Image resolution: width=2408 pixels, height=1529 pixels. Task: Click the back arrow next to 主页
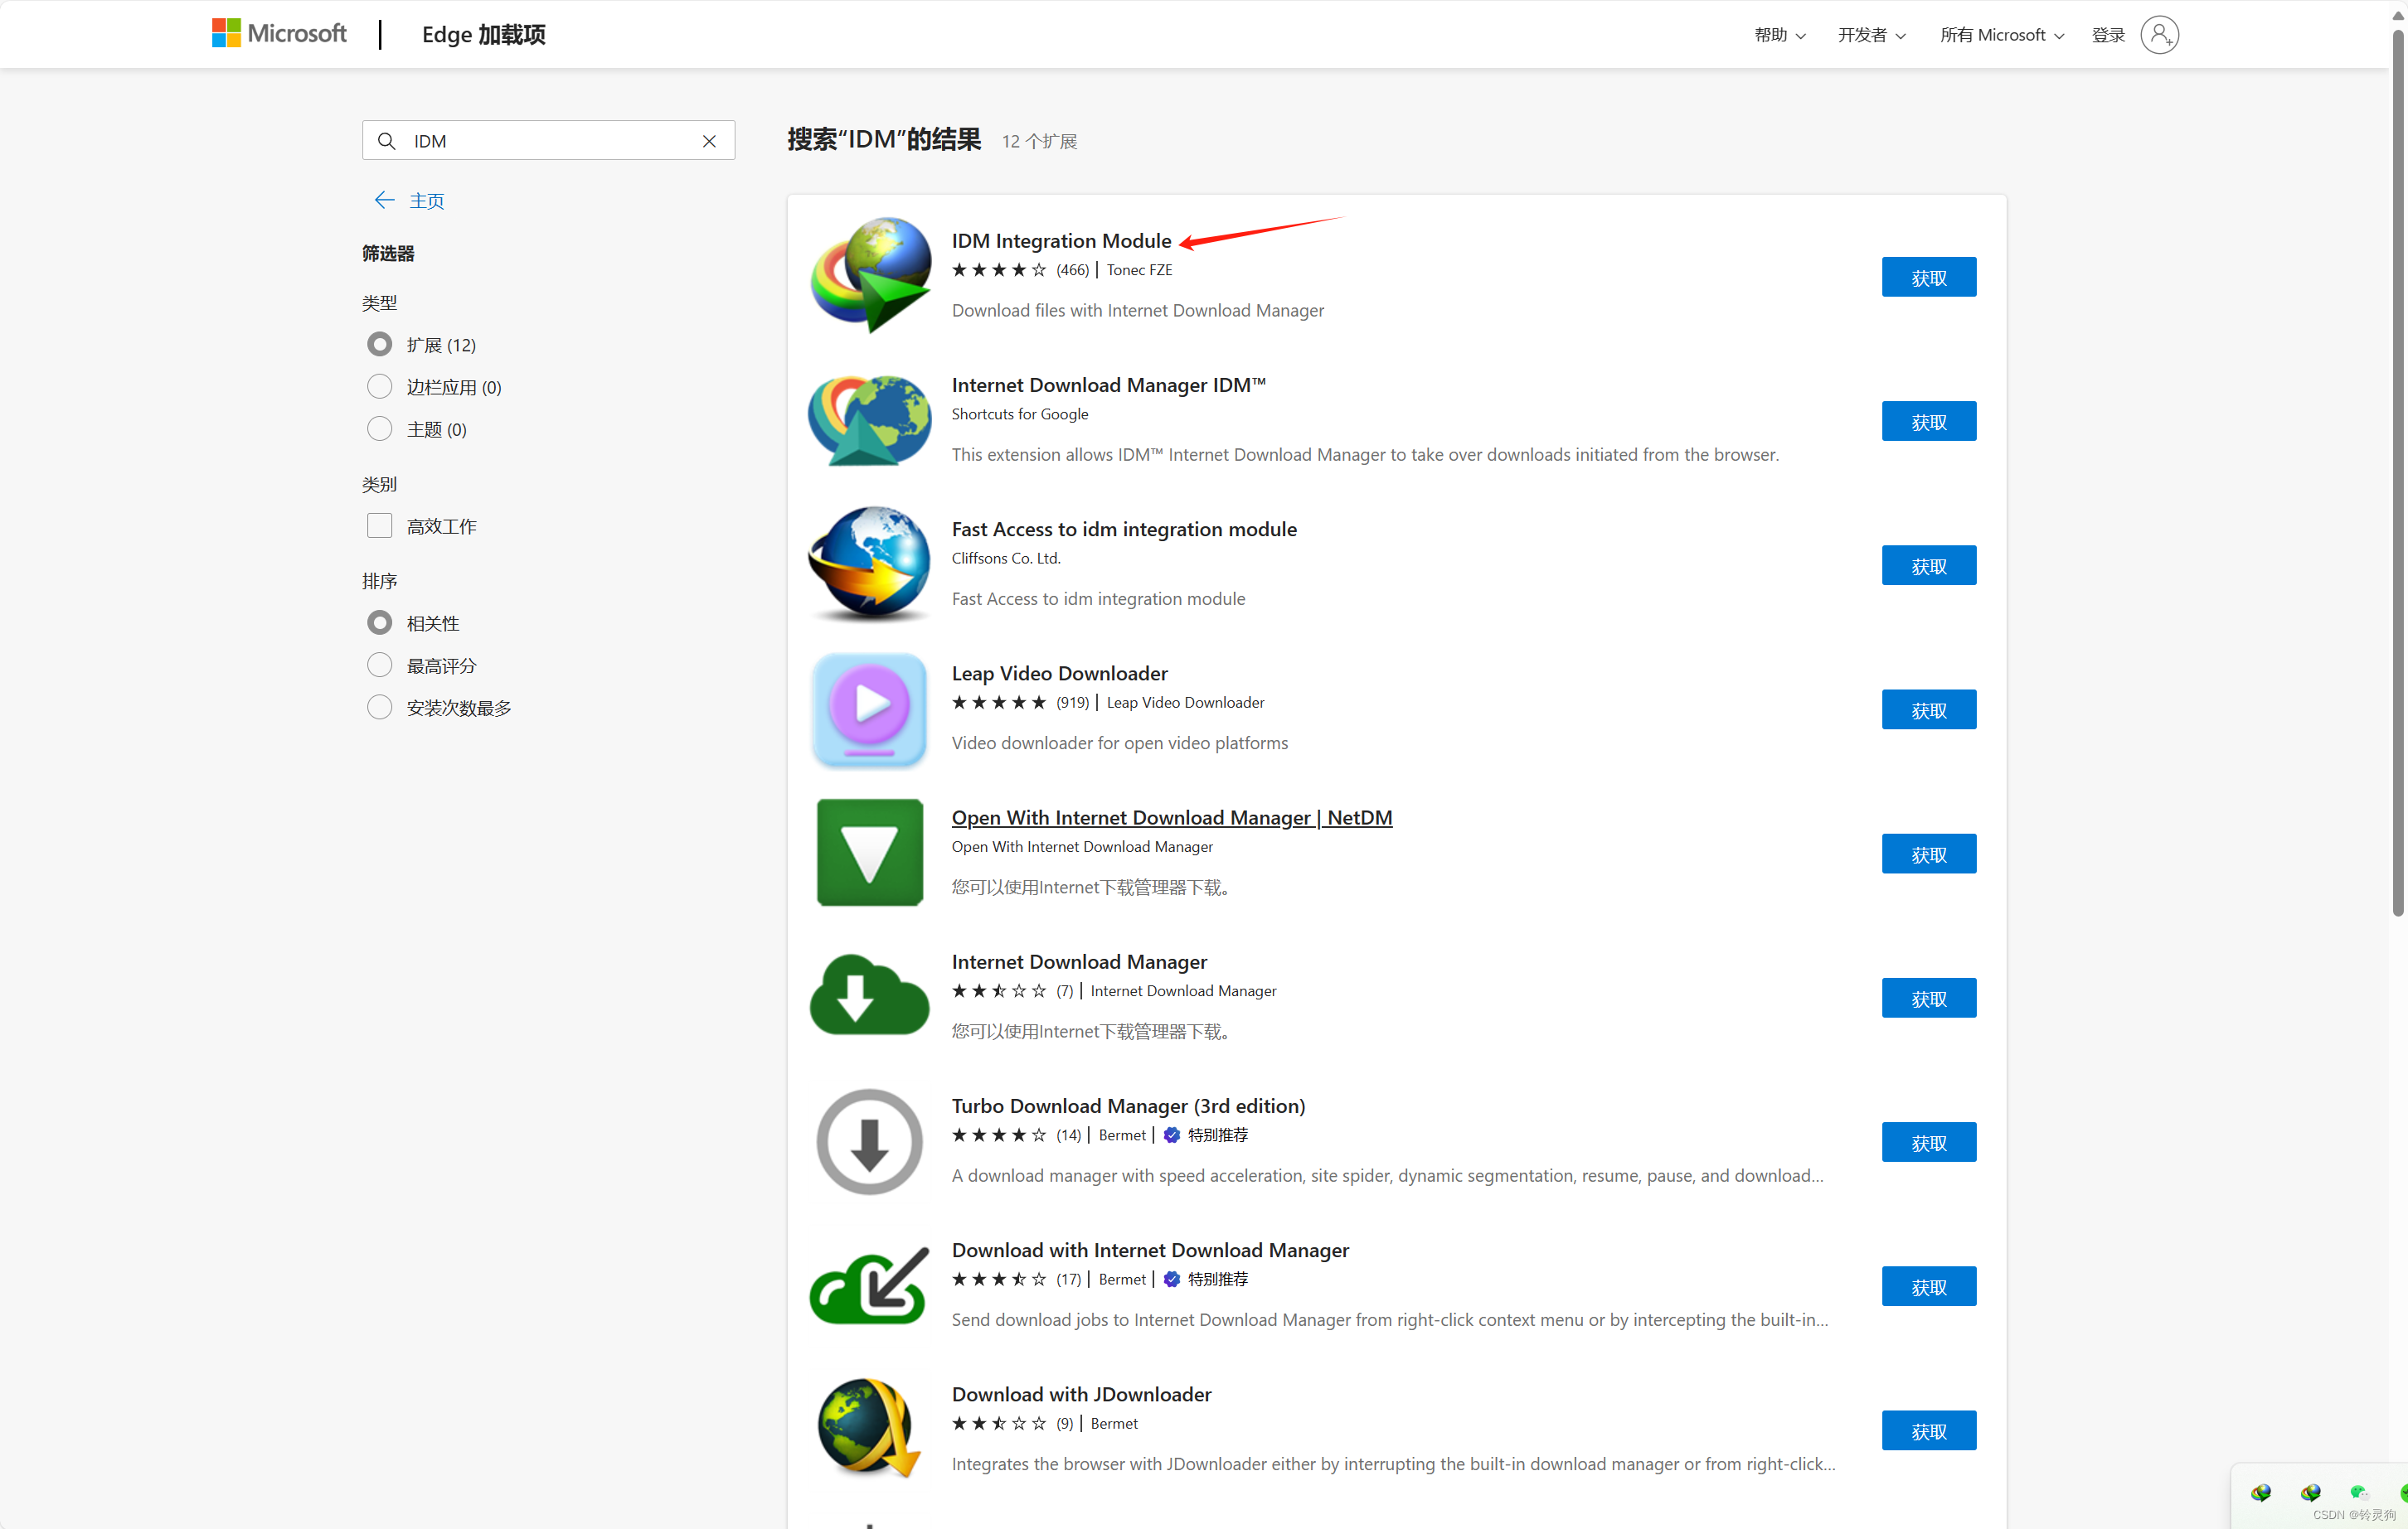click(384, 200)
